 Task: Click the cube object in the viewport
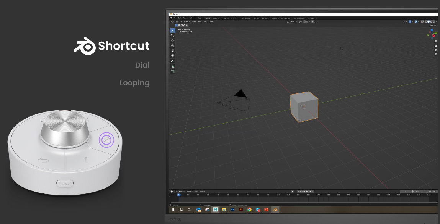(x=303, y=107)
